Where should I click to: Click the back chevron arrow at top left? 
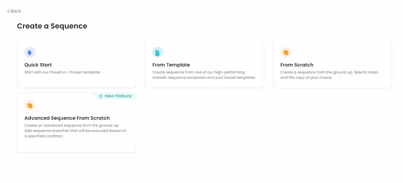point(8,11)
